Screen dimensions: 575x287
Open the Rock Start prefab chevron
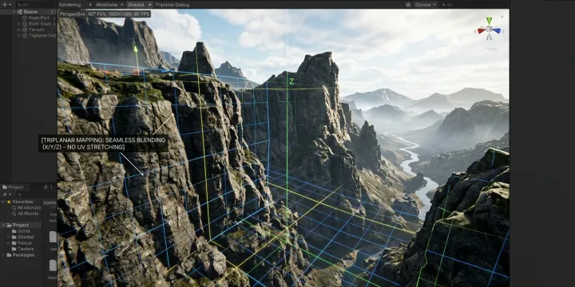point(54,24)
